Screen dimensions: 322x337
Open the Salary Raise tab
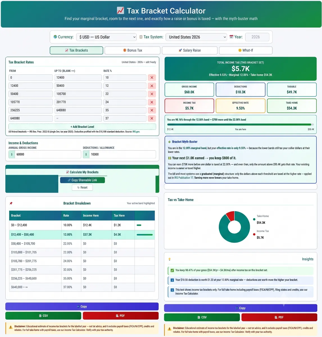click(190, 50)
